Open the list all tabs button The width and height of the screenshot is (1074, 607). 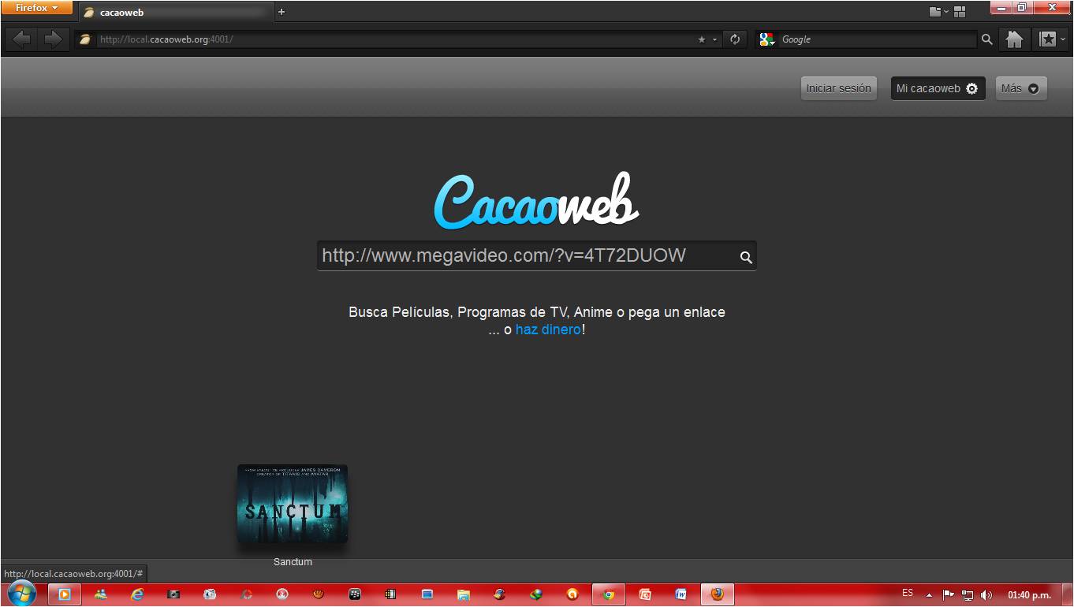pyautogui.click(x=938, y=12)
